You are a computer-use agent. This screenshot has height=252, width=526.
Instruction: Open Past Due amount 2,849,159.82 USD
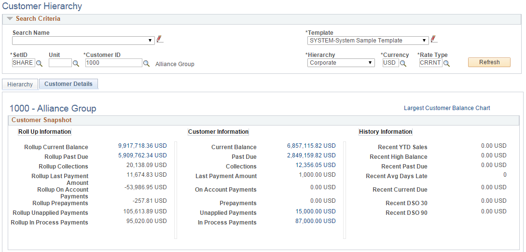point(311,155)
